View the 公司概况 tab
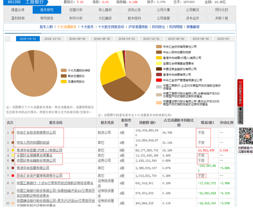This screenshot has width=253, height=211. (193, 10)
